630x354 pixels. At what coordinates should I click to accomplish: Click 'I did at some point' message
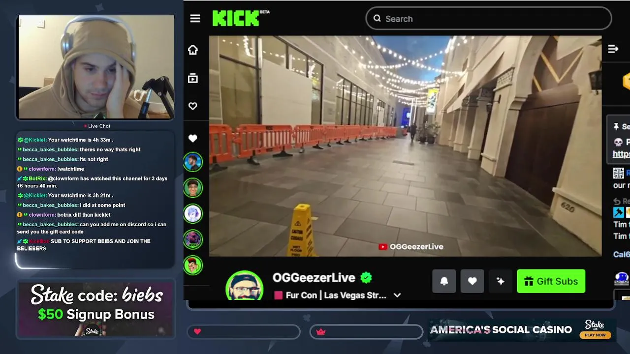pos(102,205)
